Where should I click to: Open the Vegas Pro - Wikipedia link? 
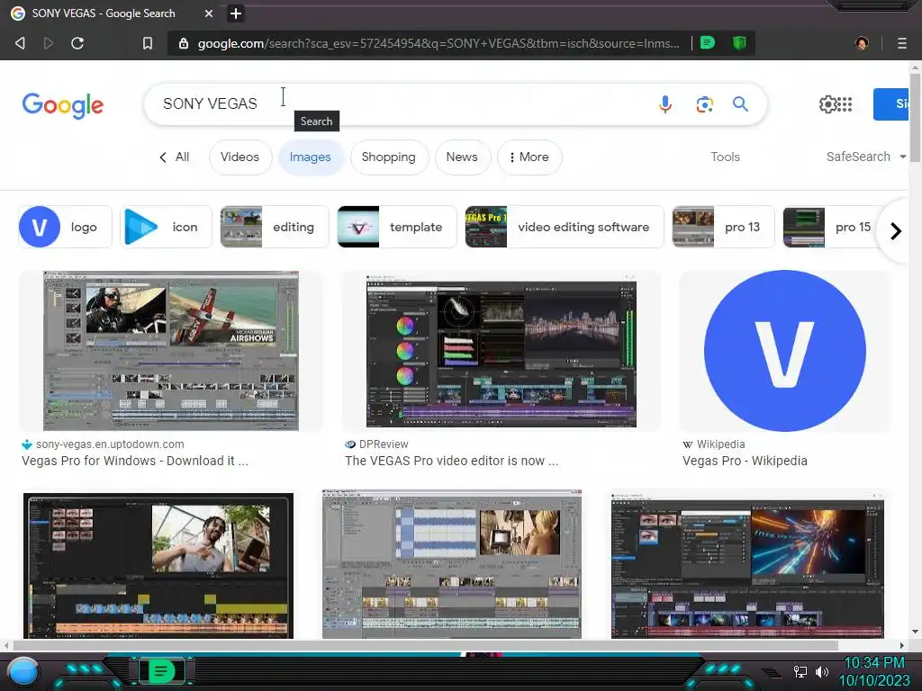pyautogui.click(x=745, y=461)
